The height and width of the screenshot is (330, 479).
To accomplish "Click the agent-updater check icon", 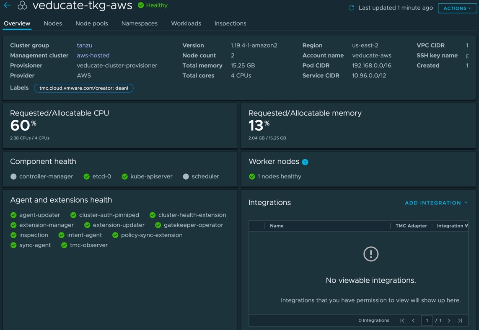I will point(13,215).
